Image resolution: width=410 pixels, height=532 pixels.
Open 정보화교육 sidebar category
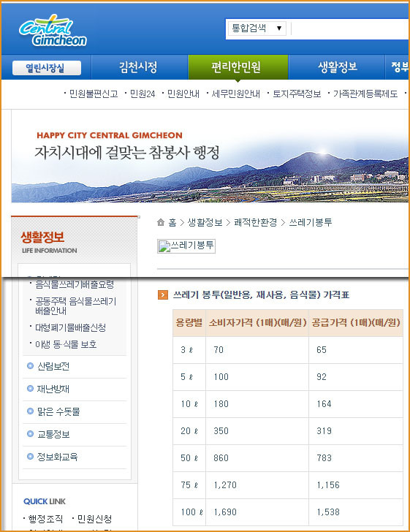(57, 457)
